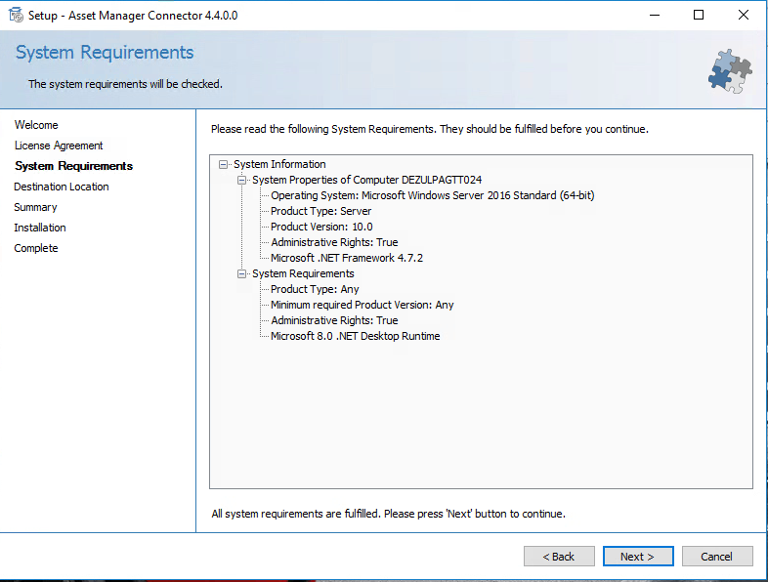Screen dimensions: 768x582
Task: Click the setup installer icon in title bar
Action: click(15, 15)
